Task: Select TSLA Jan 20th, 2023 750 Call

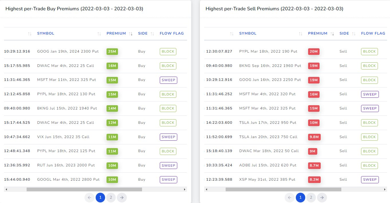Action: coord(268,137)
